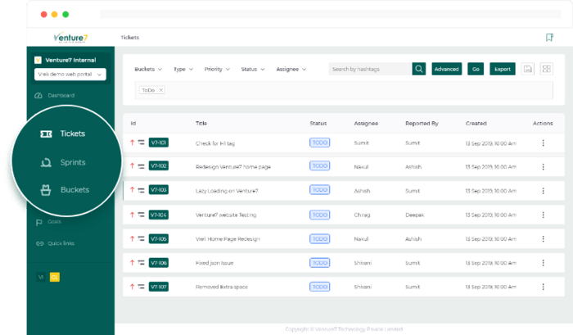
Task: Select 'Lazy Loading on Venture7' title
Action: point(227,191)
